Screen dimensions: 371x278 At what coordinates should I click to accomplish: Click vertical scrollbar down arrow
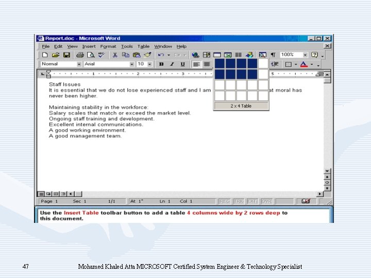[327, 171]
